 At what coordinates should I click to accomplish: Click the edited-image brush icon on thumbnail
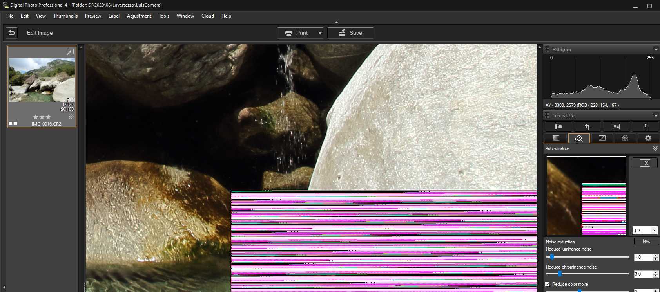[70, 52]
